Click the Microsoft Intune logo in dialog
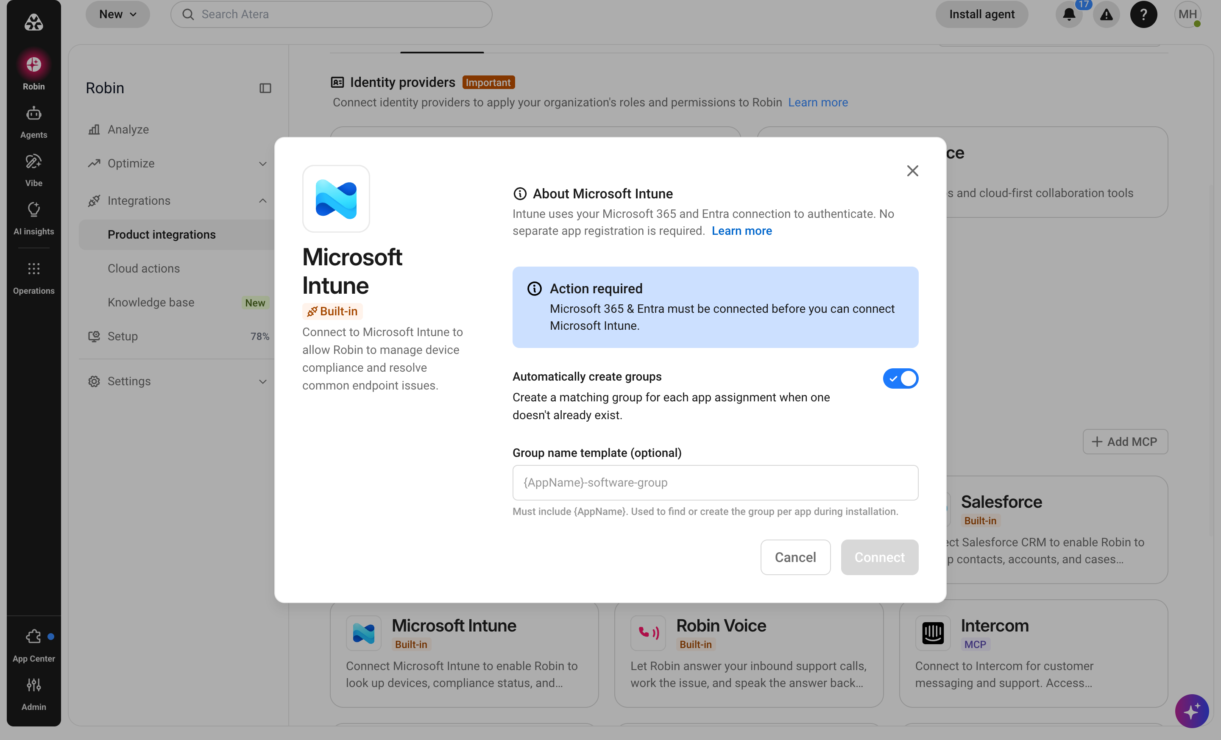1221x740 pixels. pyautogui.click(x=336, y=199)
